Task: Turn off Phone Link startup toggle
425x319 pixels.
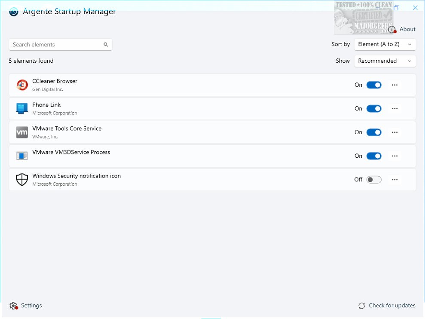Action: pyautogui.click(x=373, y=108)
